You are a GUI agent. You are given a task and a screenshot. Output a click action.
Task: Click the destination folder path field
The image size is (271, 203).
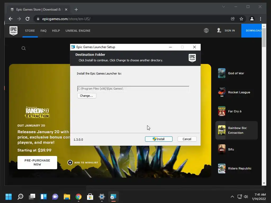point(133,89)
